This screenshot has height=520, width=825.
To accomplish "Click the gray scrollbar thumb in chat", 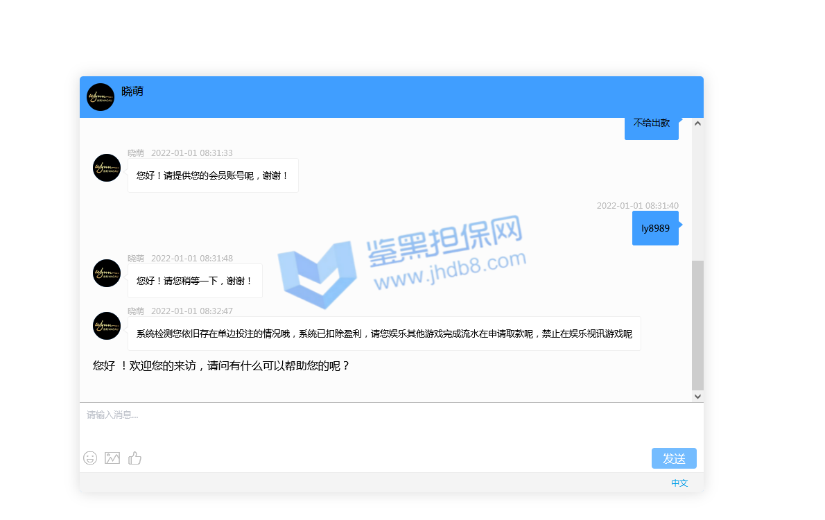I will coord(698,324).
